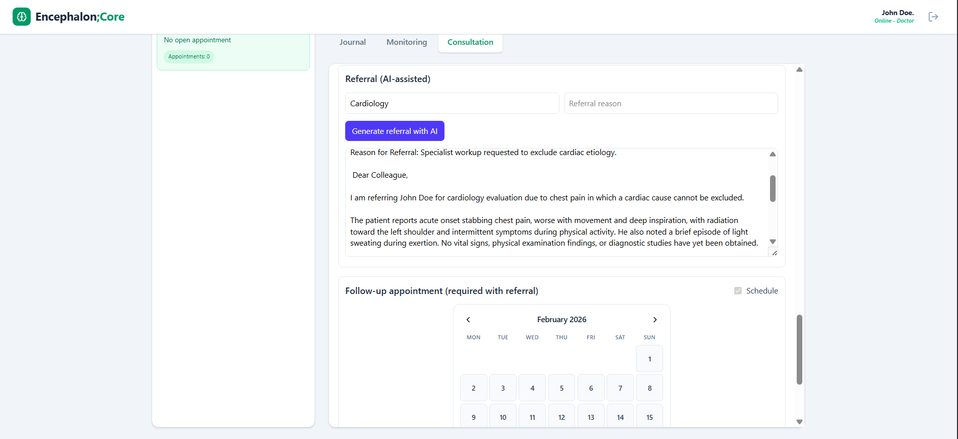Click consultation panel scroll-down arrow
The height and width of the screenshot is (439, 958).
[799, 422]
